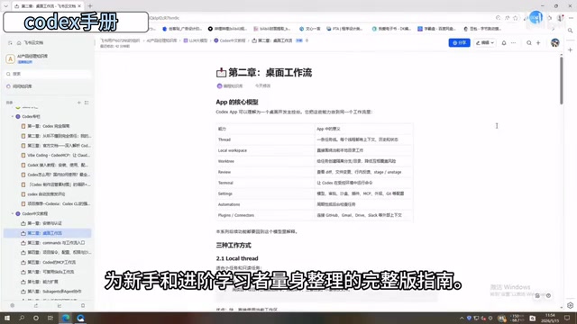Open a new browser tab with plus
This screenshot has height=324, width=577.
click(90, 6)
